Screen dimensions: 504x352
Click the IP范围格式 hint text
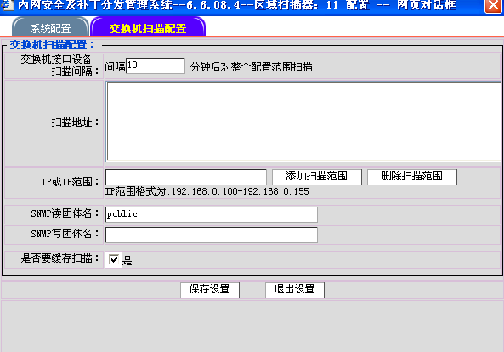pos(207,191)
